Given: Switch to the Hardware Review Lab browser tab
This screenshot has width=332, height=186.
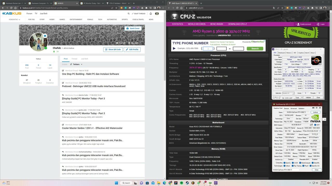Looking at the screenshot, I should pyautogui.click(x=14, y=3).
